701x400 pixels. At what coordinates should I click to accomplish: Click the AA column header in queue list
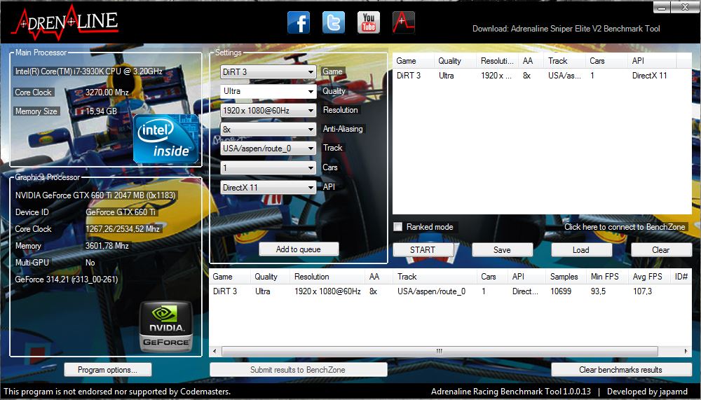(x=531, y=61)
